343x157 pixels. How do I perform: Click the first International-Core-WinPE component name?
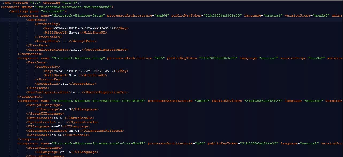99,101
